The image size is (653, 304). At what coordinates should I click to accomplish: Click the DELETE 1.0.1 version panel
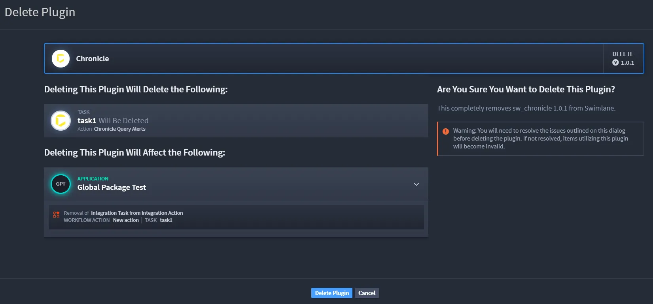[623, 58]
